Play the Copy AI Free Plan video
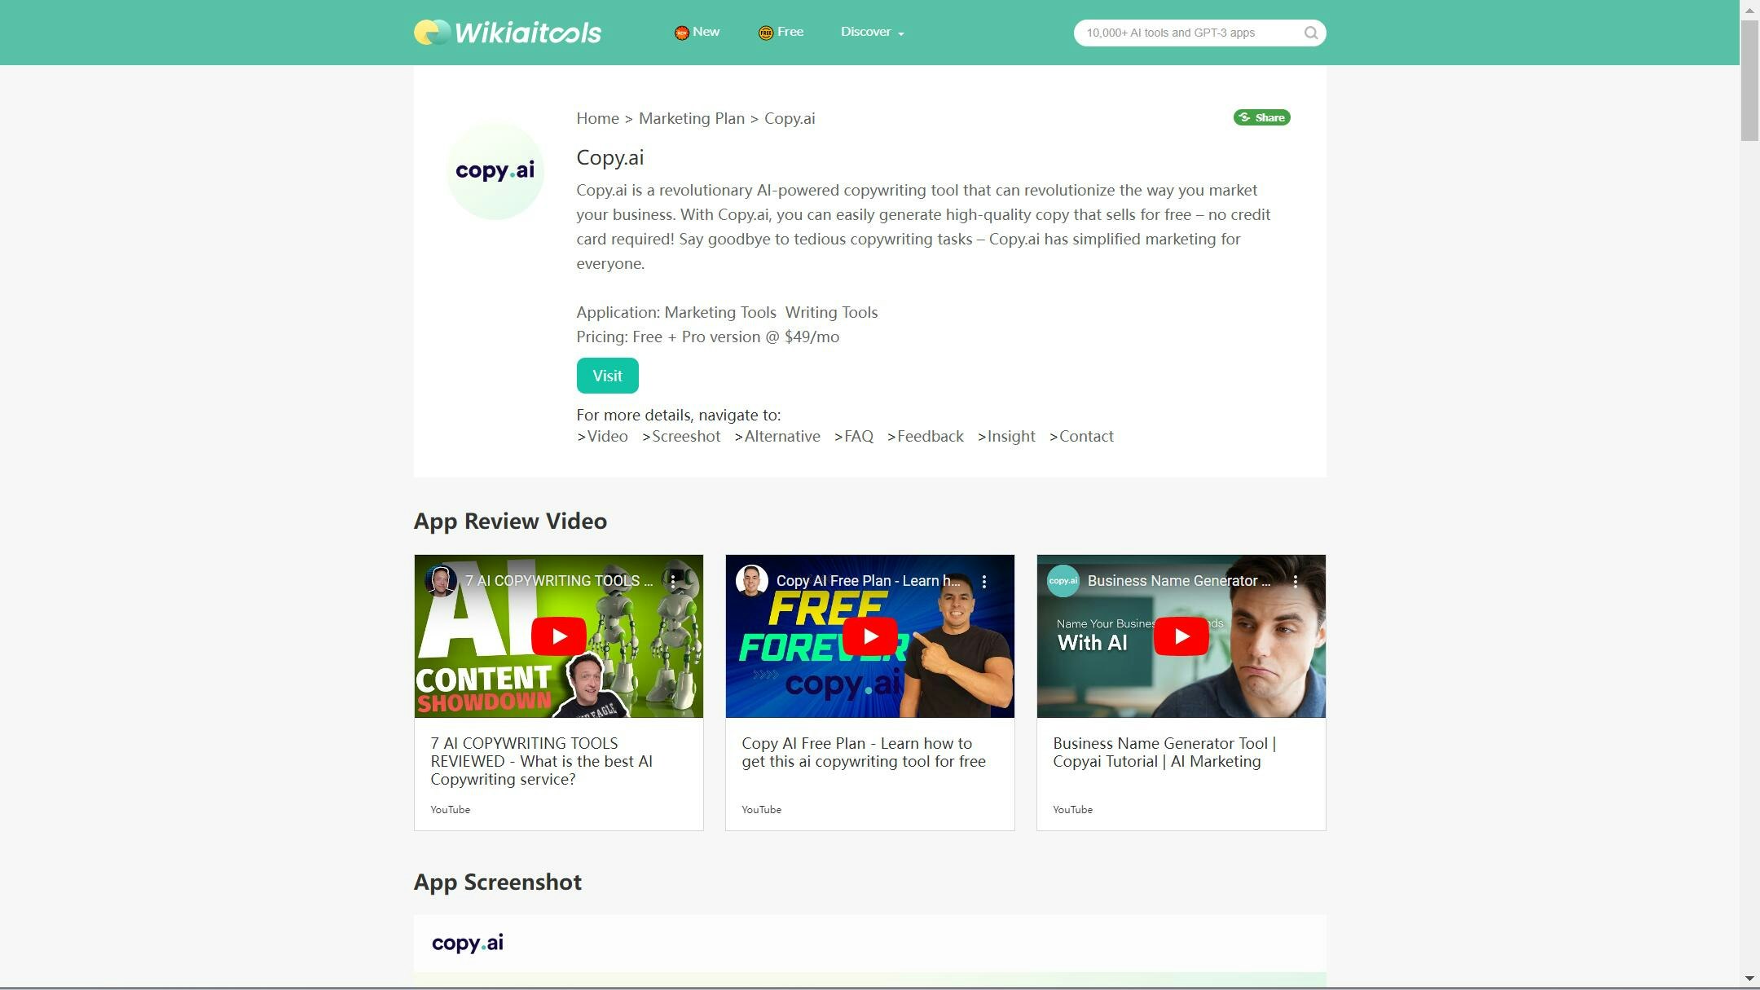The image size is (1760, 990). [x=869, y=636]
